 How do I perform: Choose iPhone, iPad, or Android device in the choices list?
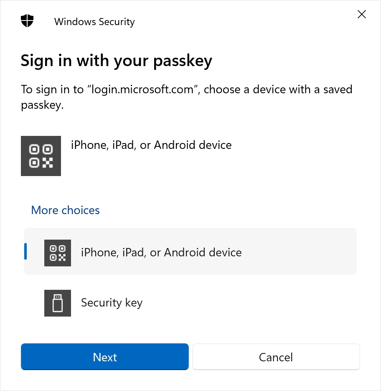(x=161, y=253)
